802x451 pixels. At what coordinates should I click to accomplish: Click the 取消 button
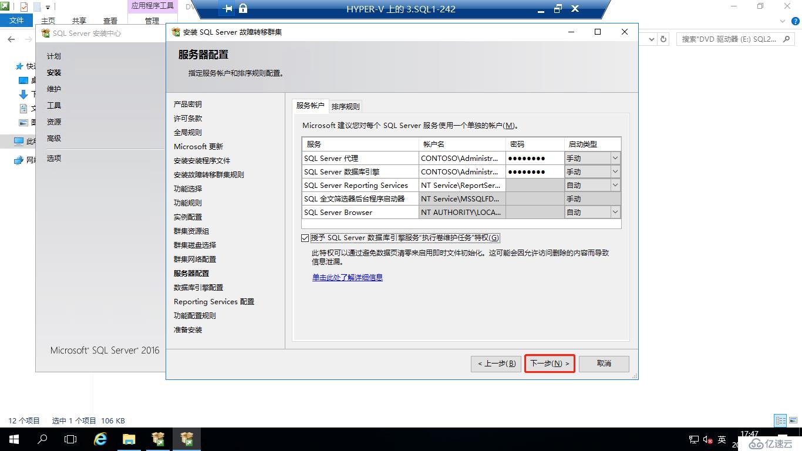tap(604, 364)
